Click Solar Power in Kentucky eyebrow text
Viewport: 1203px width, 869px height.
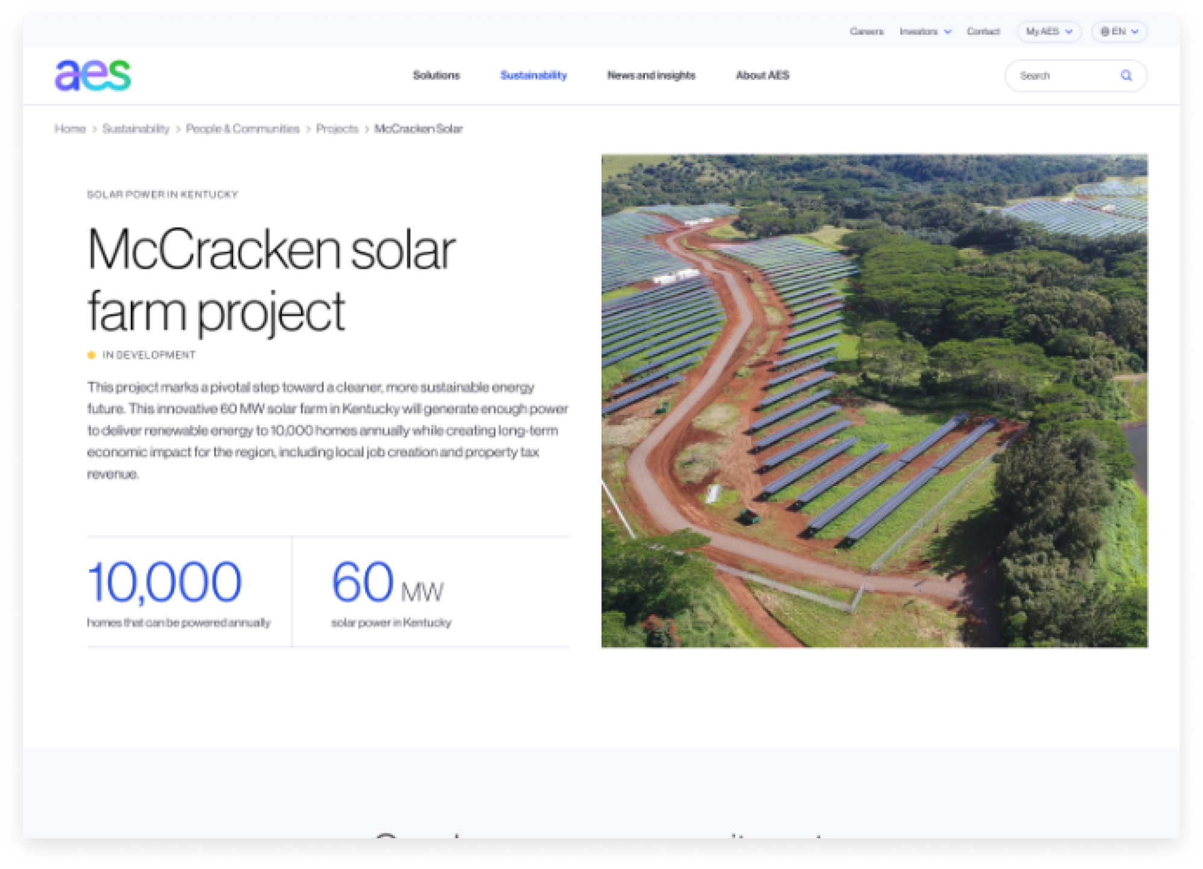click(x=163, y=195)
